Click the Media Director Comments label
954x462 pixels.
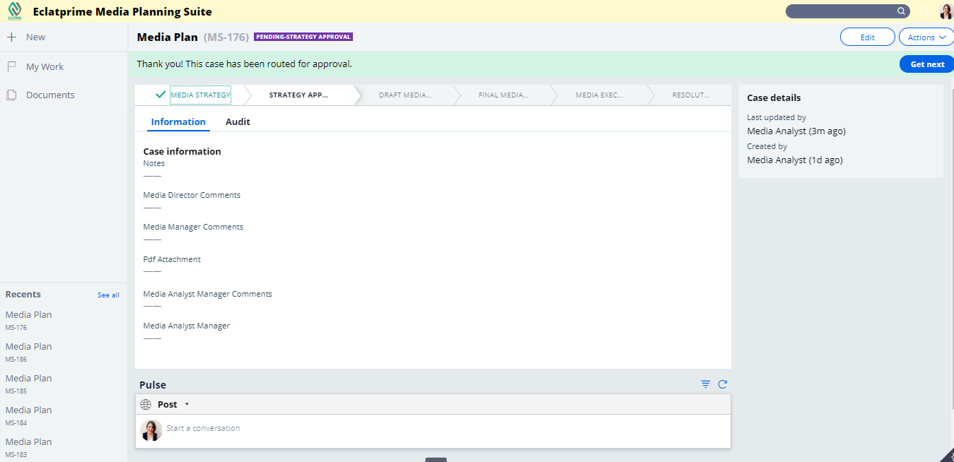(x=192, y=195)
